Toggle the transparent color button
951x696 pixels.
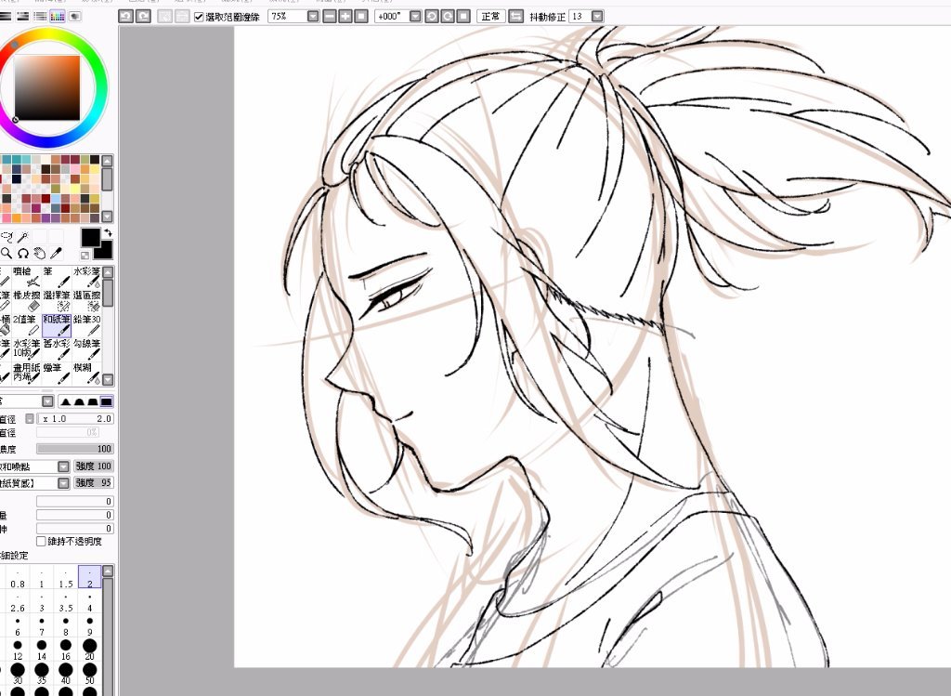[x=85, y=256]
